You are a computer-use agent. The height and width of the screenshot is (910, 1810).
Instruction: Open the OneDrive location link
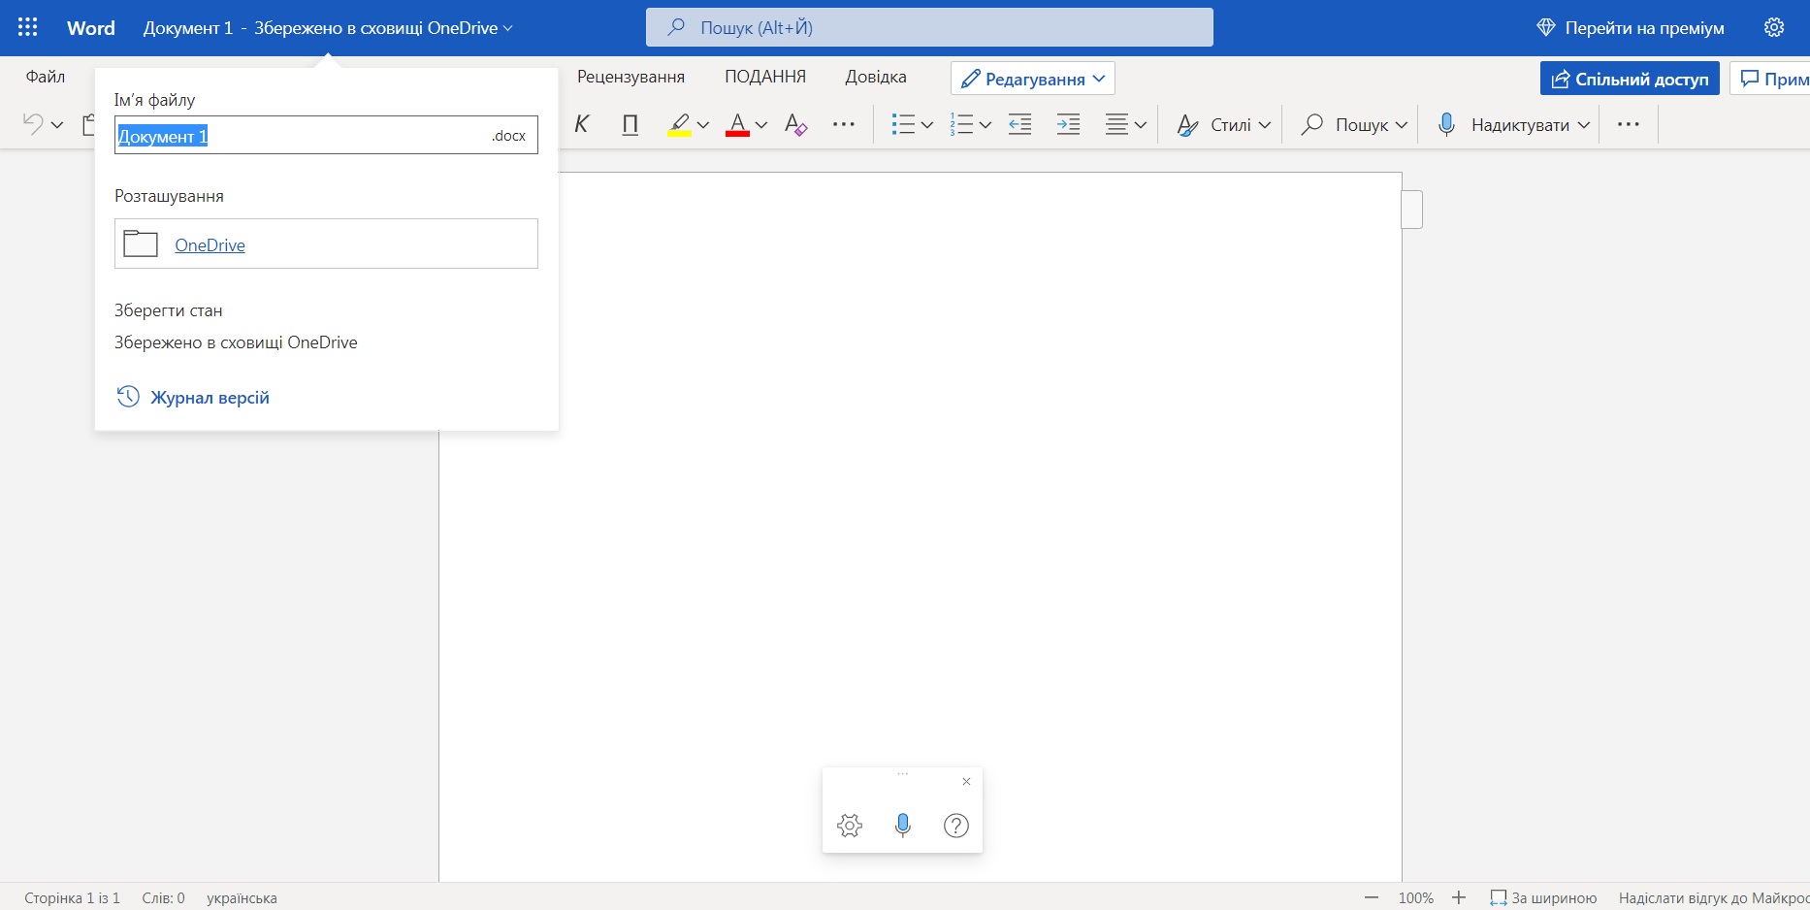(x=210, y=245)
